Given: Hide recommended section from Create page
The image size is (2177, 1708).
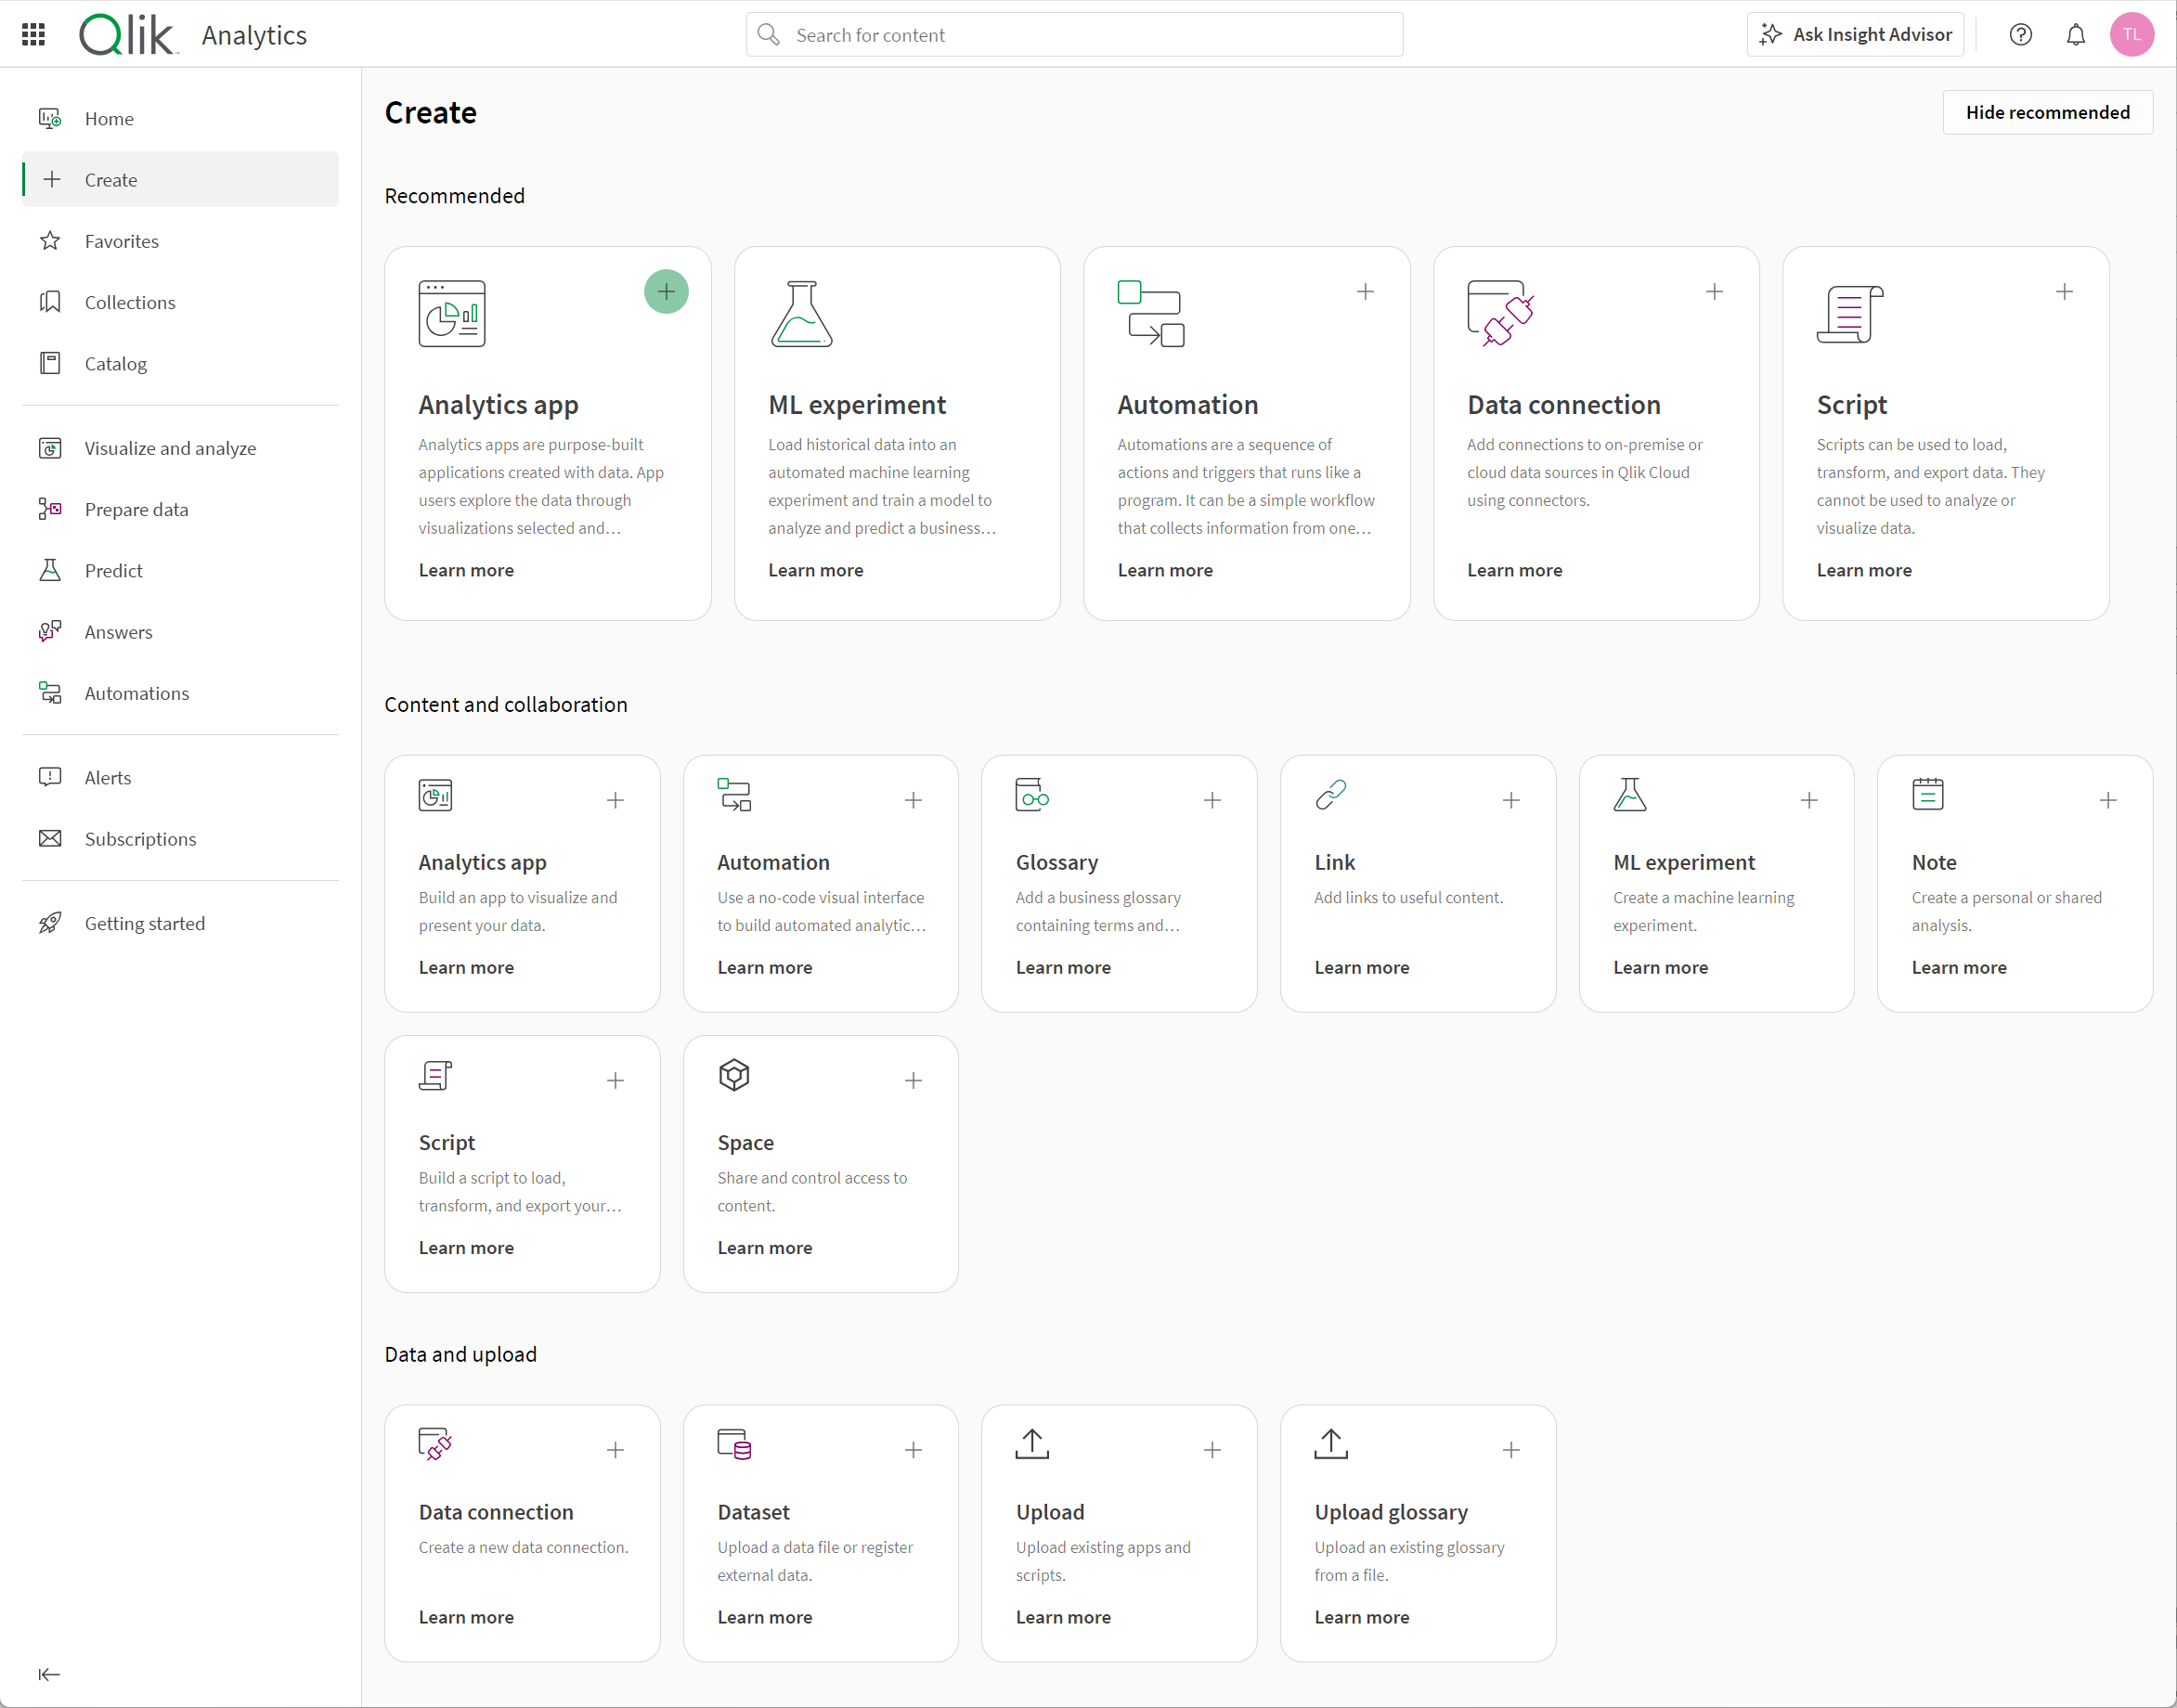Looking at the screenshot, I should tap(2048, 111).
